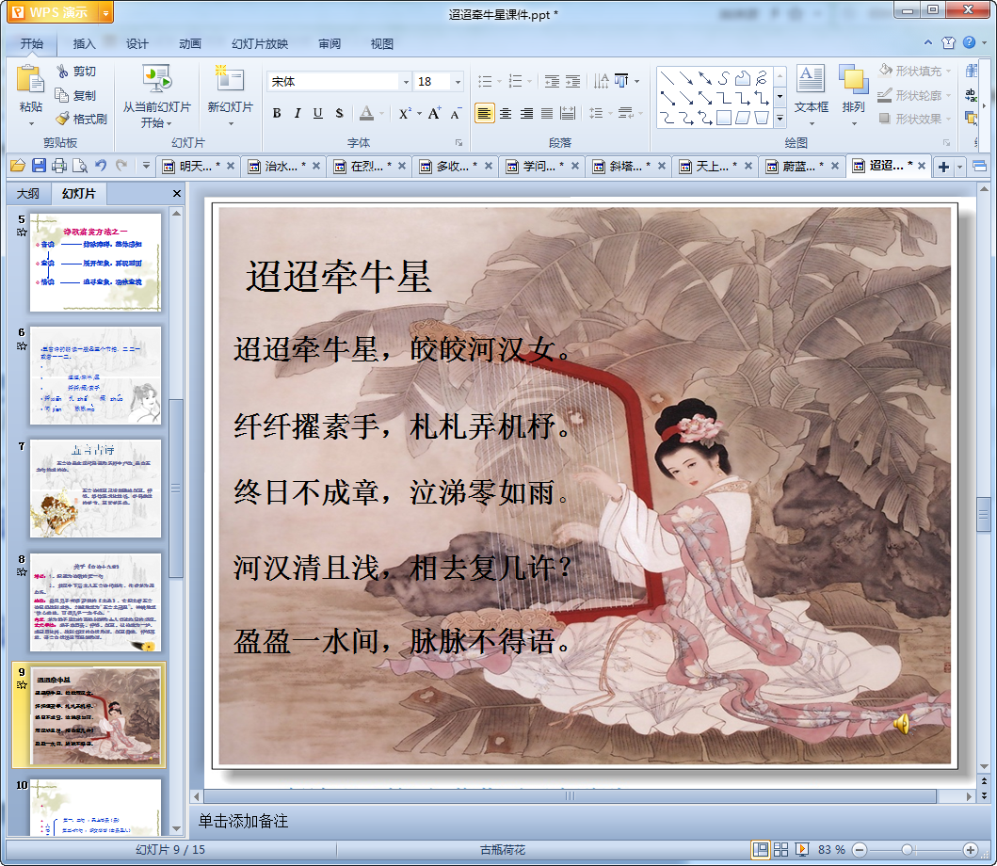Toggle Bold formatting

pyautogui.click(x=277, y=113)
